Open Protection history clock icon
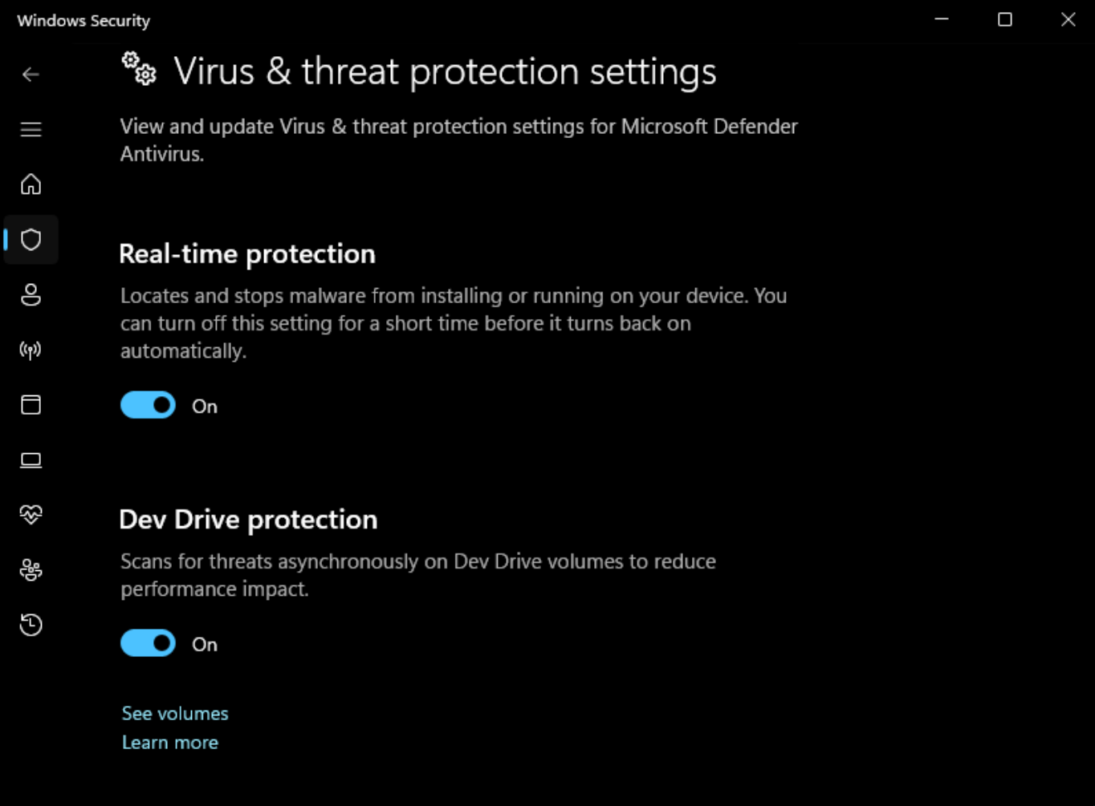Screen dimensions: 1095x806 point(31,625)
